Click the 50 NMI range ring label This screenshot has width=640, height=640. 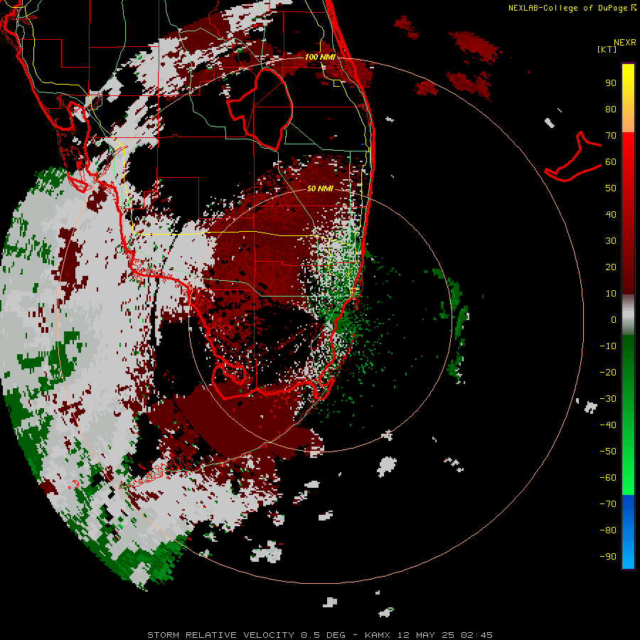click(x=320, y=188)
